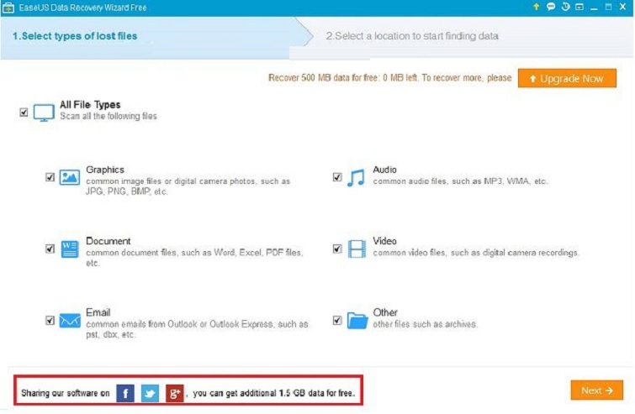
Task: Uncheck the All File Types checkbox
Action: coord(24,112)
